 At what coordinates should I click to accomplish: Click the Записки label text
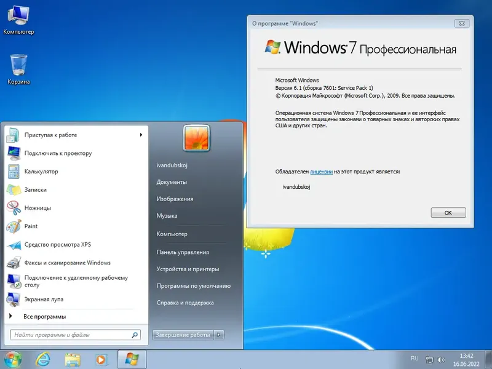point(36,190)
